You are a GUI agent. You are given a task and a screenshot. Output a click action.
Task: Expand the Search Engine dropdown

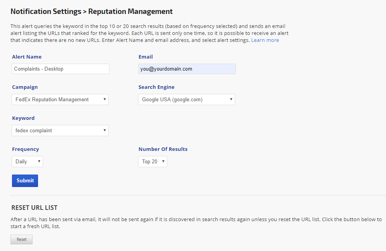click(x=187, y=100)
